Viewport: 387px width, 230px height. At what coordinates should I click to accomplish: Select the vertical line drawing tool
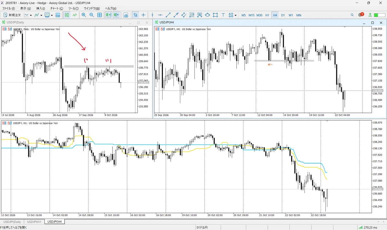pos(153,15)
